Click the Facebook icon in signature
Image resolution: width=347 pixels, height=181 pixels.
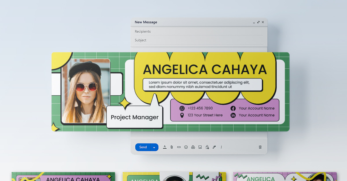point(233,109)
